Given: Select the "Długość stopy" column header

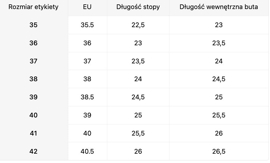Looking at the screenshot, I should 138,7.
